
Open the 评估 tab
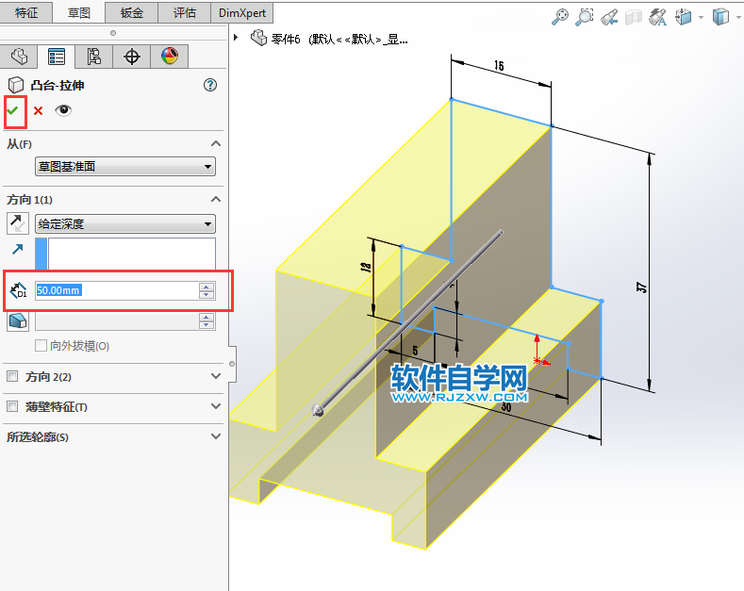coord(184,13)
